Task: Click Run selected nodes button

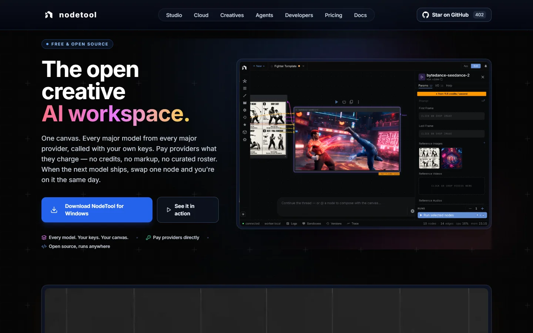Action: pyautogui.click(x=452, y=215)
